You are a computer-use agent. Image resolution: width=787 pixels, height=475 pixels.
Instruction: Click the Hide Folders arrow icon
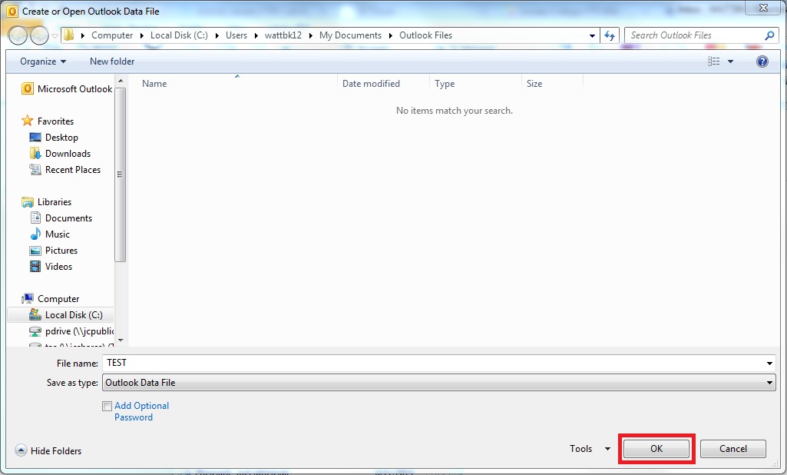[x=21, y=450]
